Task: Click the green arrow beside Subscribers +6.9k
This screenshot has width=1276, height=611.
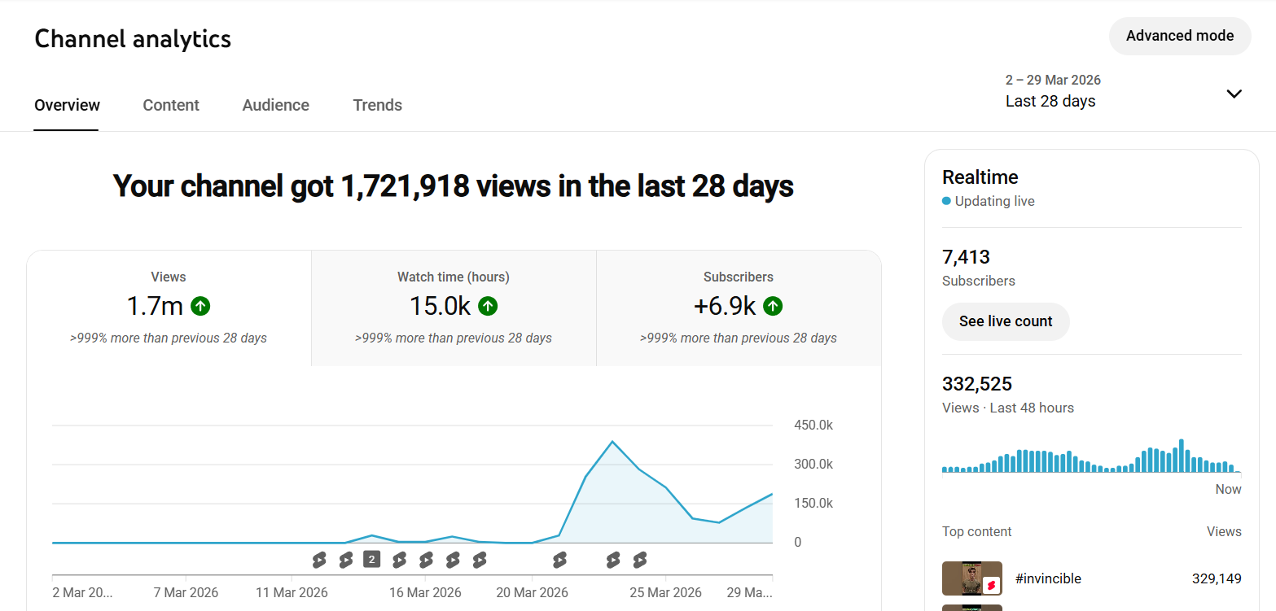Action: [x=773, y=306]
